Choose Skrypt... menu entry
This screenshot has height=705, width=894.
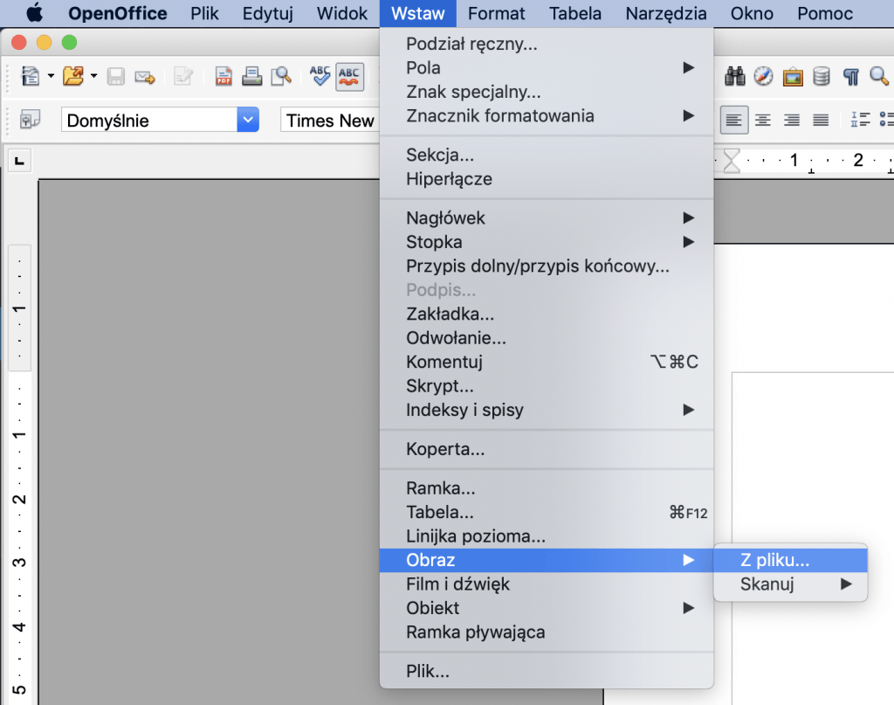tap(547, 385)
